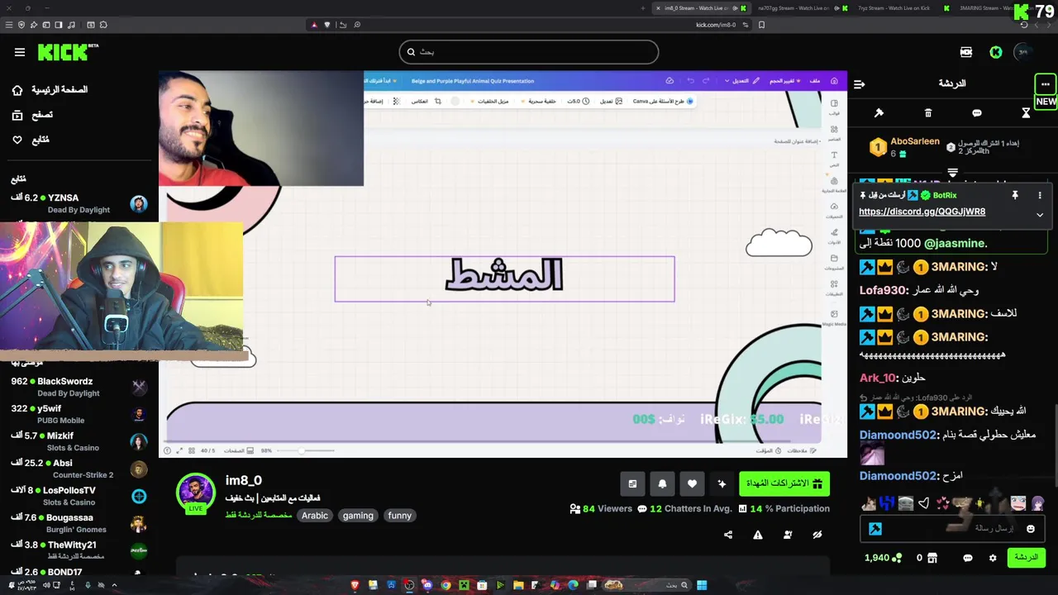Click the green chat send button
Screen dimensions: 1058x595
pyautogui.click(x=1026, y=558)
